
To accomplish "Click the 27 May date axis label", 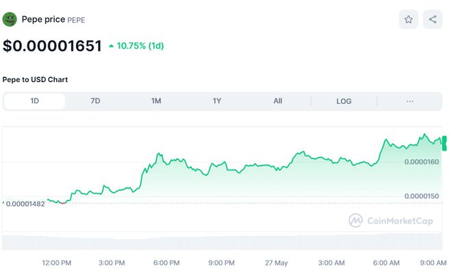I will click(x=276, y=263).
